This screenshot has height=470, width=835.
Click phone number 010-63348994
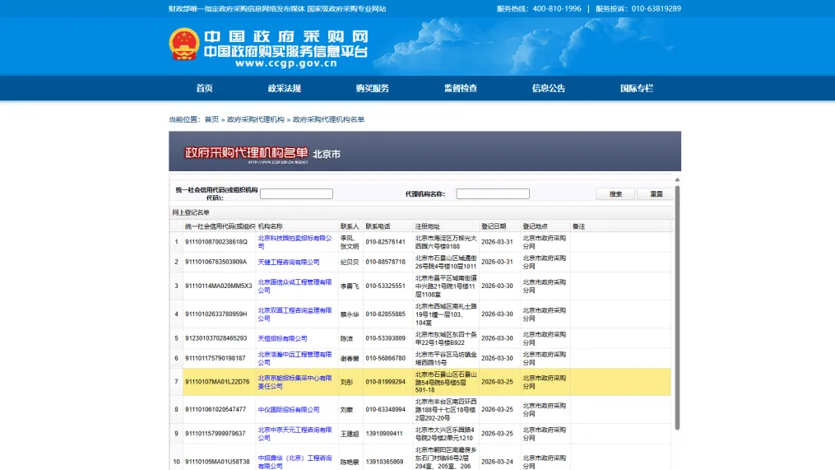click(386, 410)
